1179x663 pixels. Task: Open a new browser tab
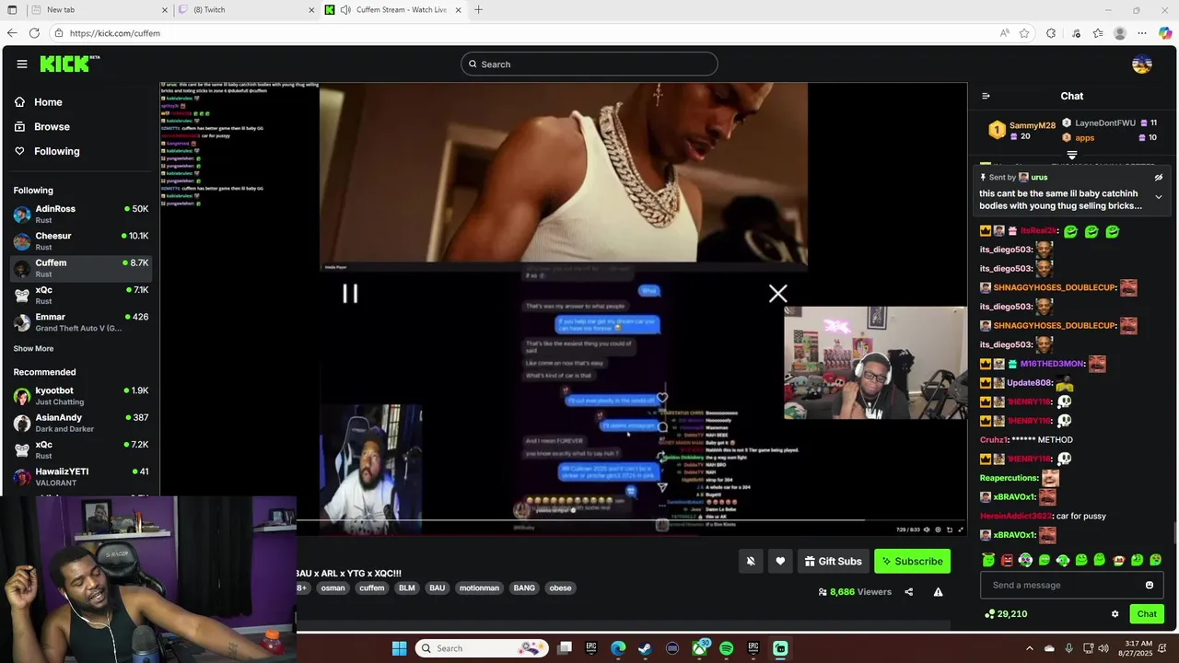(x=478, y=10)
